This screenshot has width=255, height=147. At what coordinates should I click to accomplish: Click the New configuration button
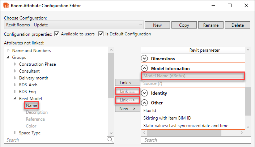click(x=157, y=25)
